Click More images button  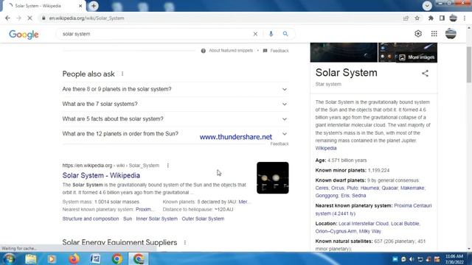click(417, 57)
